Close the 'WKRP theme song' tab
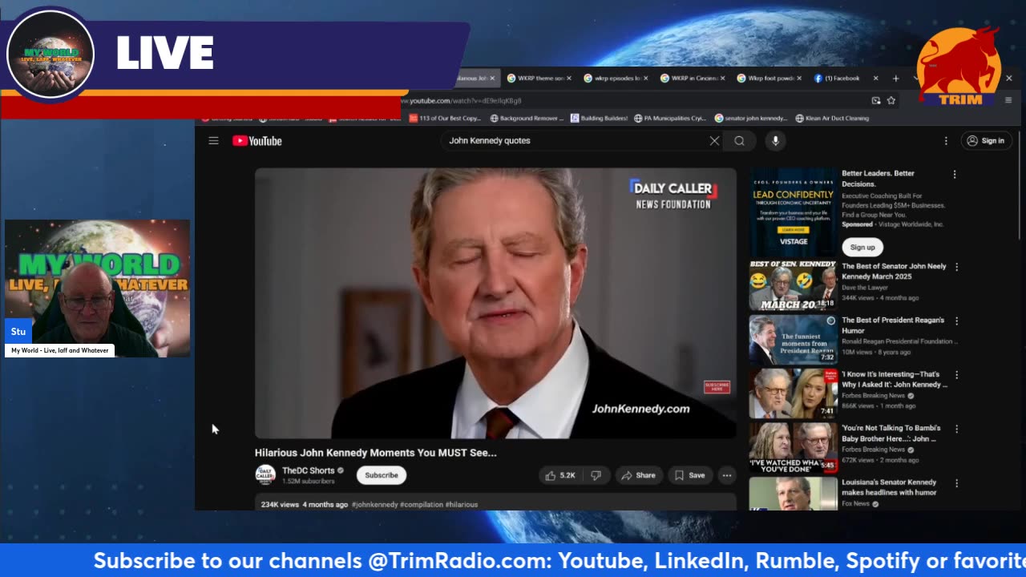 point(569,79)
